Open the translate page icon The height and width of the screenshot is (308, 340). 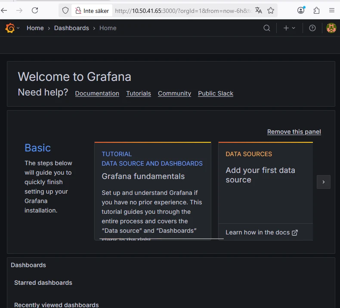259,10
